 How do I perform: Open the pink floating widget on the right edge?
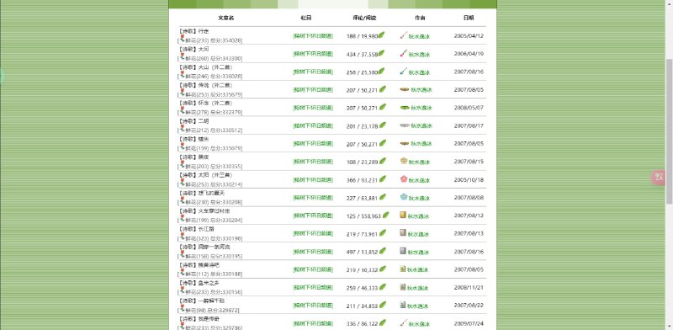point(659,177)
